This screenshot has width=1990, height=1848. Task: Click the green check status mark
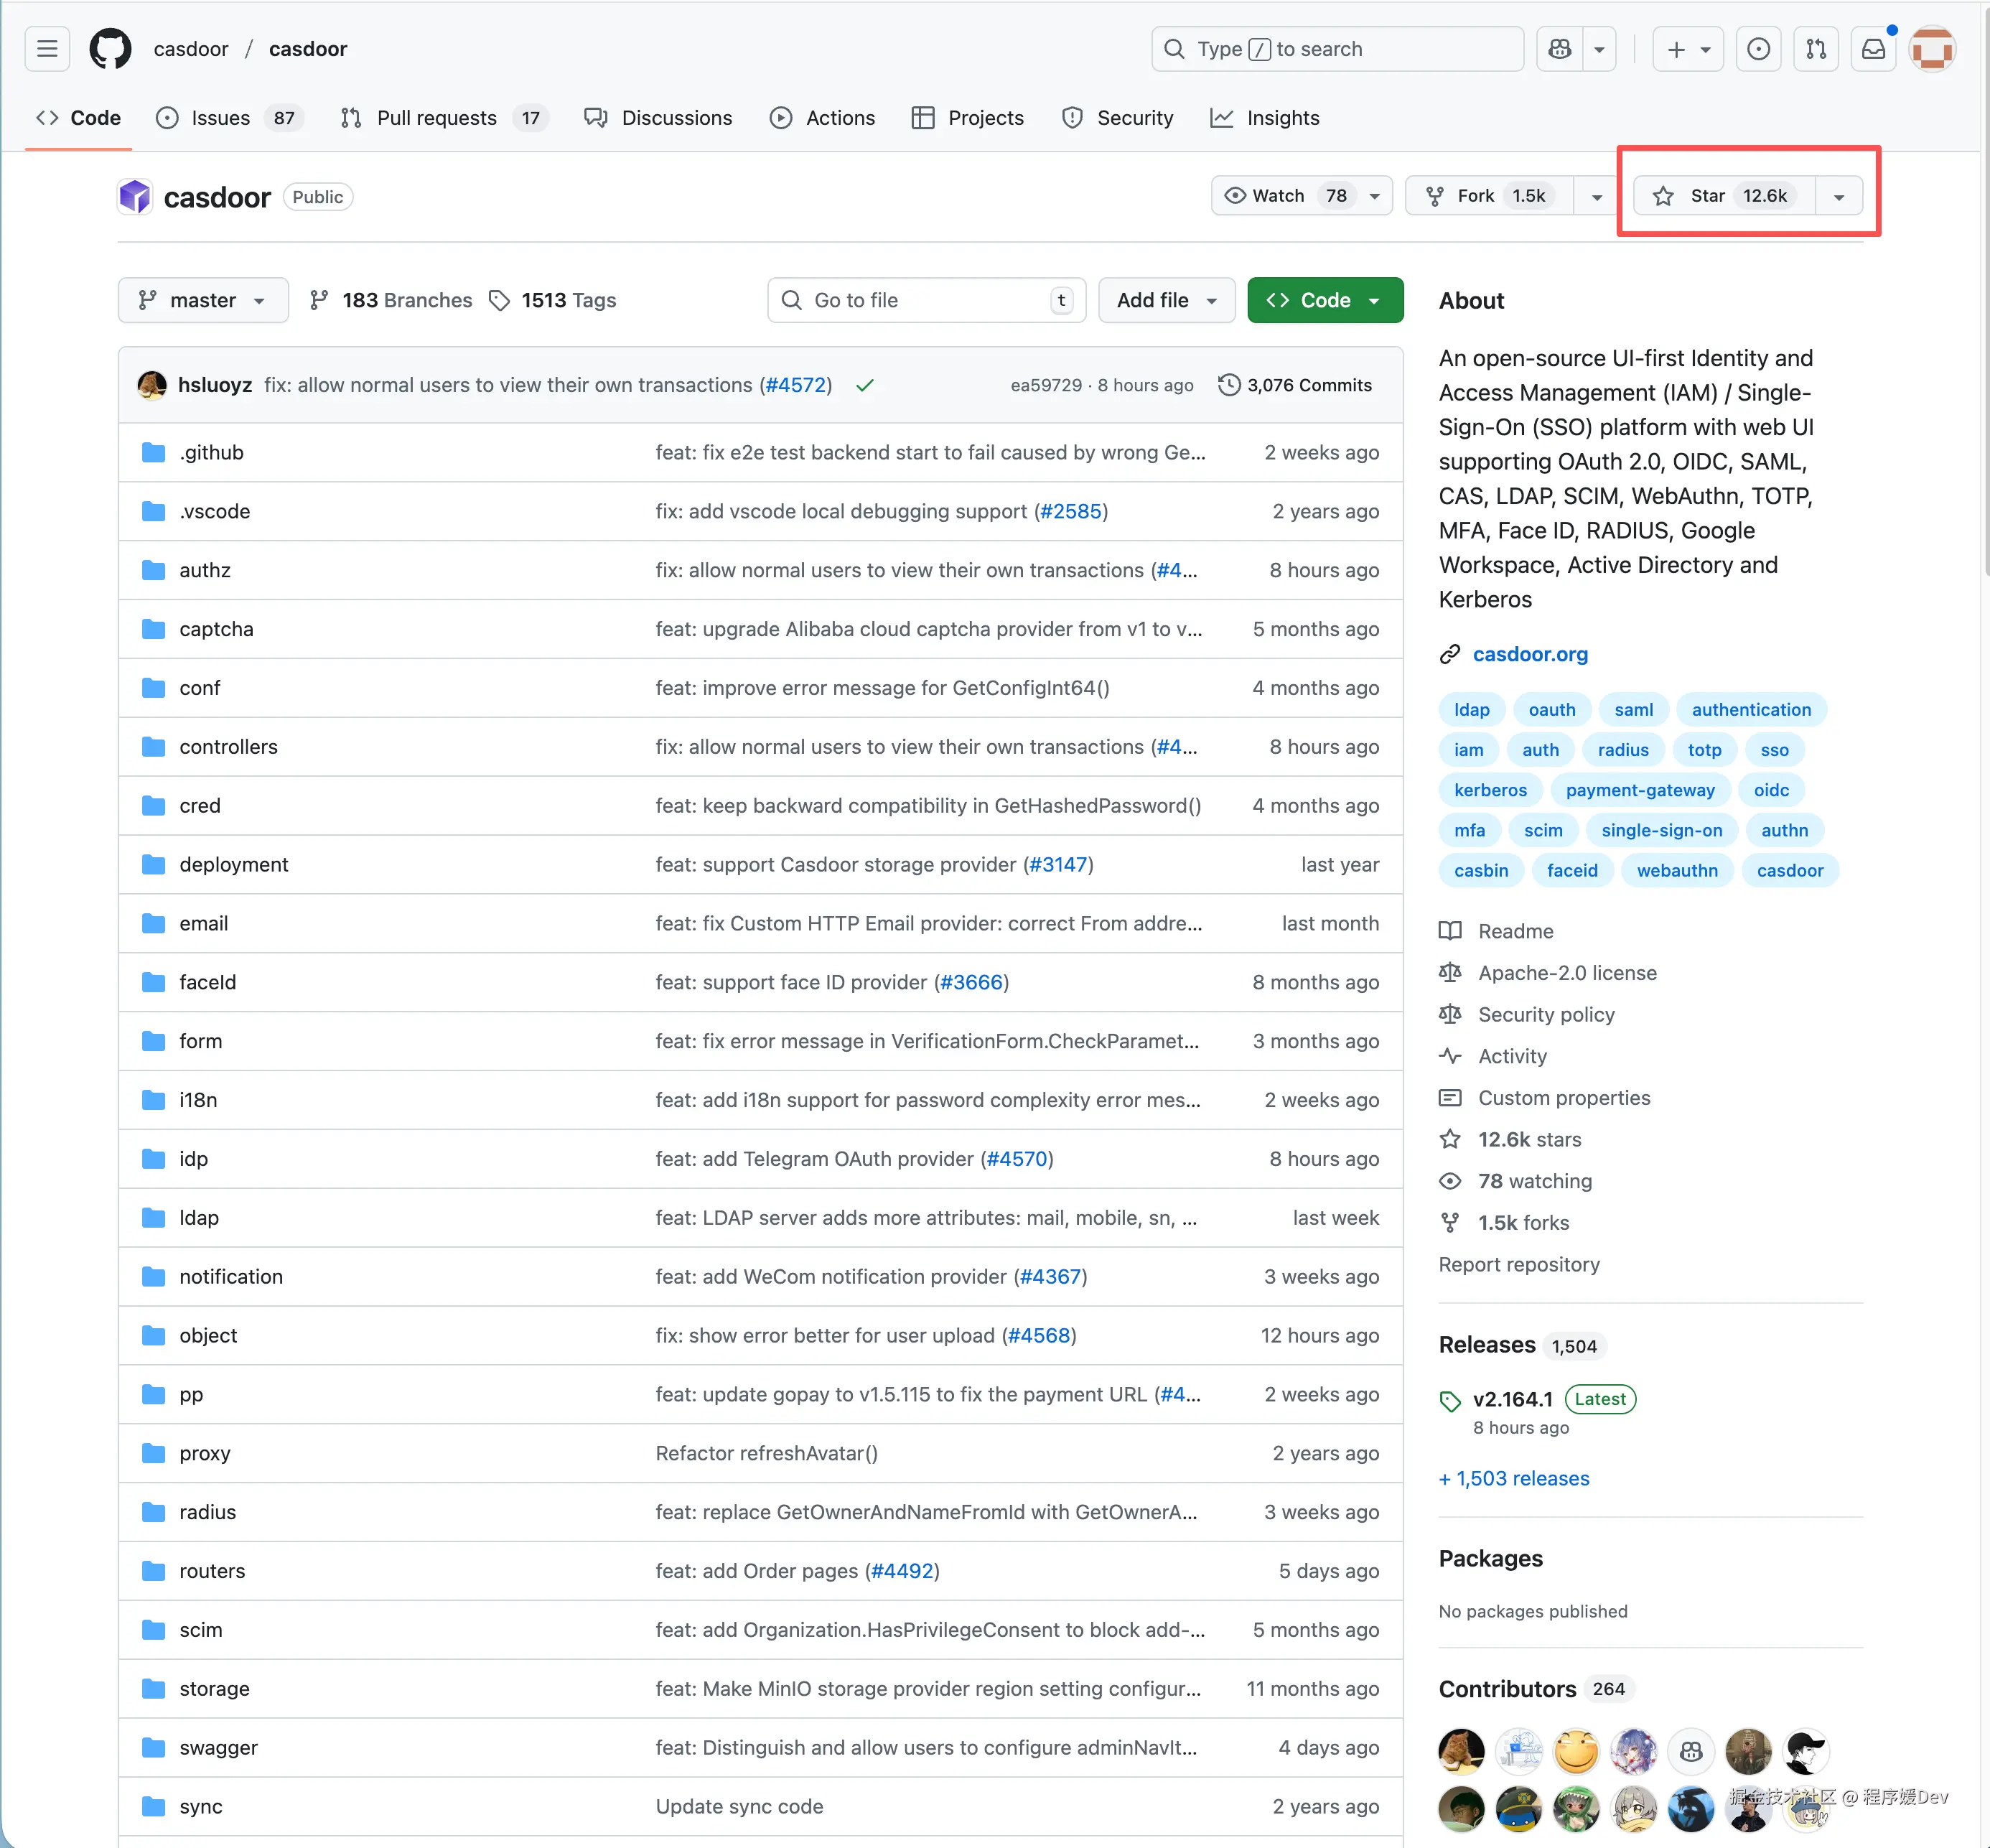pos(865,385)
